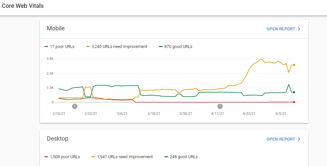The height and width of the screenshot is (166, 327).
Task: Click '1,947 URLs need improvement' in Desktop legend
Action: click(x=122, y=157)
